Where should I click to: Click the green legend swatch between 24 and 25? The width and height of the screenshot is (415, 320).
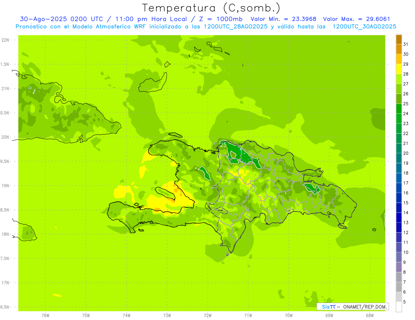point(399,109)
